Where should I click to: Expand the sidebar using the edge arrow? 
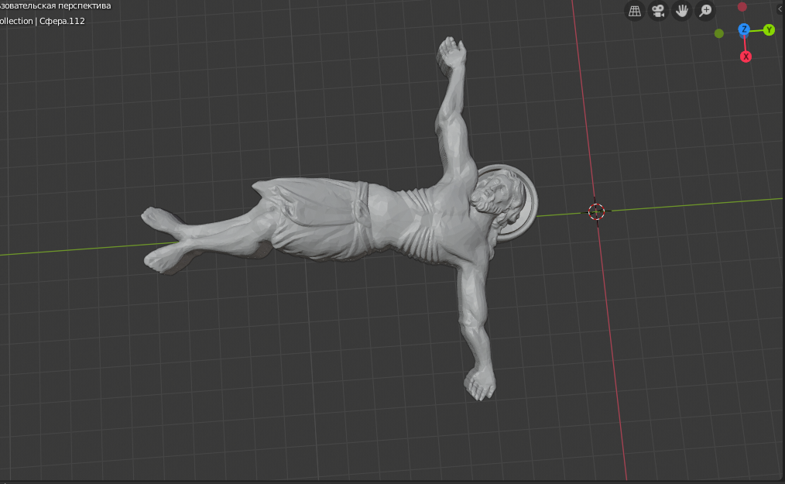click(x=780, y=9)
